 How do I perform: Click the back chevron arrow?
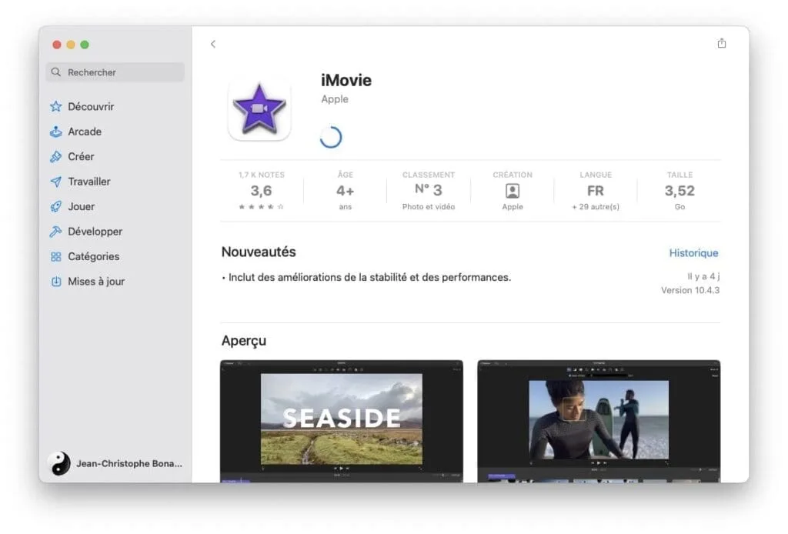coord(213,44)
